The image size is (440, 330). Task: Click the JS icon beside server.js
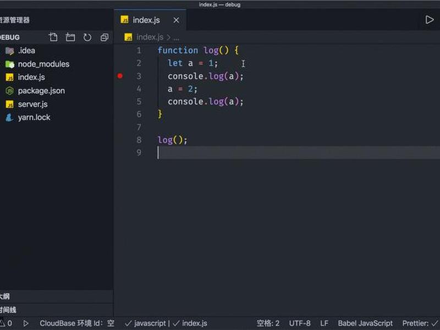coord(9,105)
